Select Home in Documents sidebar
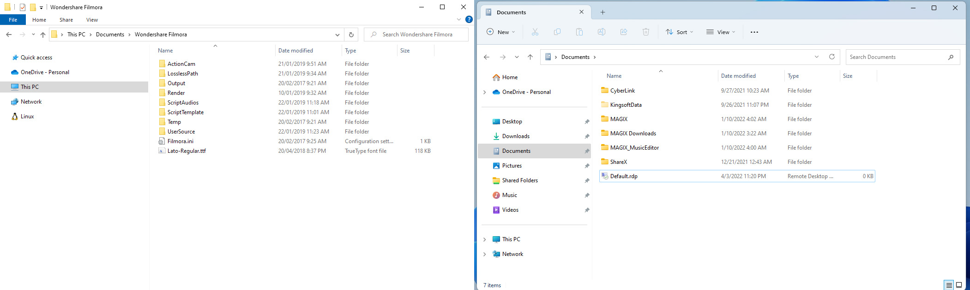 click(510, 77)
